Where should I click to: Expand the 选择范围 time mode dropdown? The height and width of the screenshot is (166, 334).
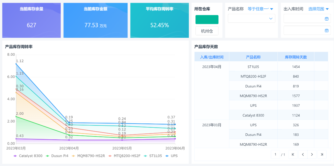point(318,9)
